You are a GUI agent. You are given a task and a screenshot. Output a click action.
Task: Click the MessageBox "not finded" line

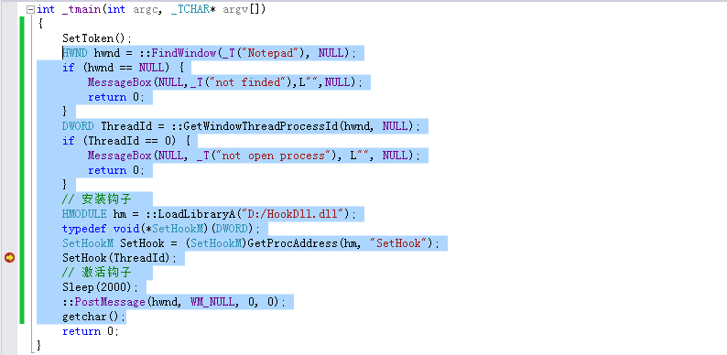pyautogui.click(x=224, y=82)
